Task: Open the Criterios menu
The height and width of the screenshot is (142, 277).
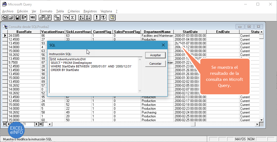Action: 74,11
